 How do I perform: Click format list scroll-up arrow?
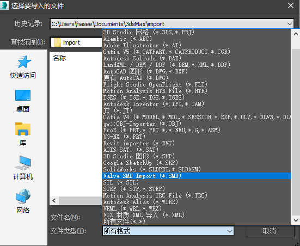296,34
